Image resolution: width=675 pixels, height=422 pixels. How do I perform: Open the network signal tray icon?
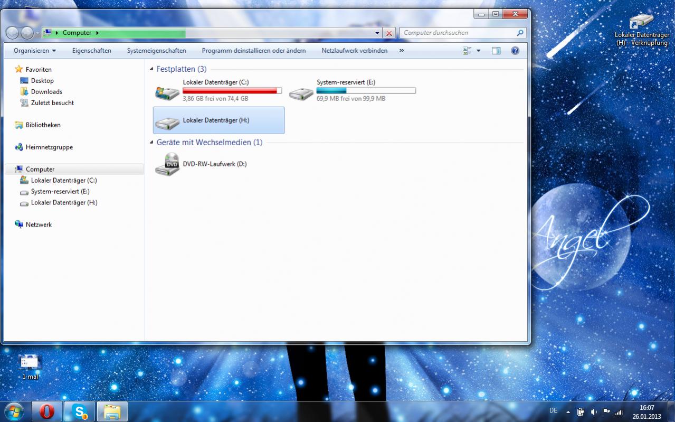(619, 412)
